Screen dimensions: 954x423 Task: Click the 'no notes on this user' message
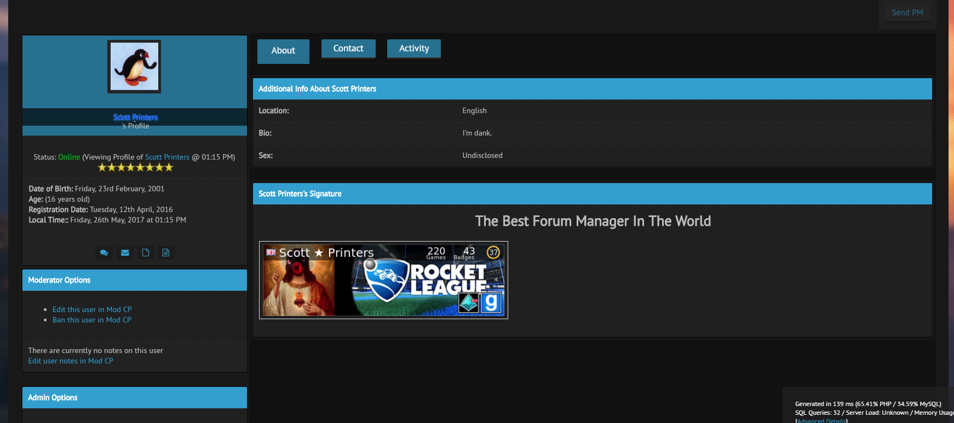tap(95, 350)
